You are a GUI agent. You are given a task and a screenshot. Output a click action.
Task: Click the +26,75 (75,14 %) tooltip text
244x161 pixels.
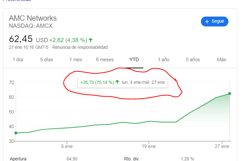pos(97,82)
